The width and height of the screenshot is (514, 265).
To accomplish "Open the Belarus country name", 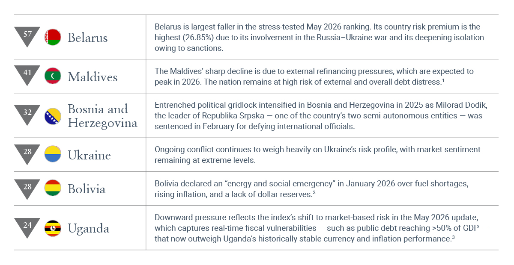I will tap(88, 38).
